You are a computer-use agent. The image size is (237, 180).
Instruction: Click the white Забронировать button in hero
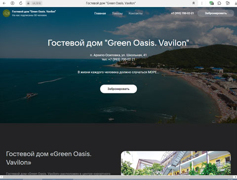[x=118, y=89]
